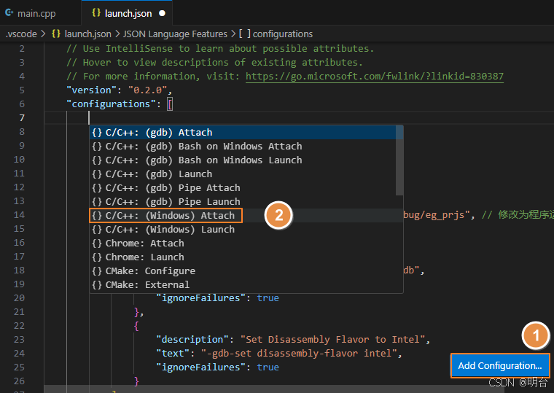The image size is (554, 393).
Task: Choose C/C++: (gdb) Attach suggestion
Action: tap(243, 132)
